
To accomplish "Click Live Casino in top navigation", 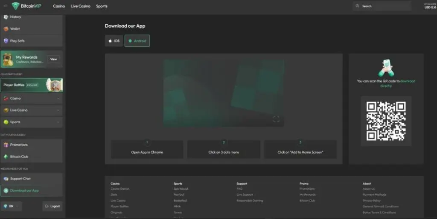I will [x=80, y=6].
